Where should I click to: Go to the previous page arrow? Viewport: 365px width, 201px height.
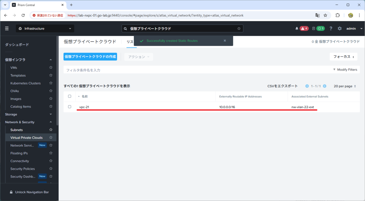point(307,86)
